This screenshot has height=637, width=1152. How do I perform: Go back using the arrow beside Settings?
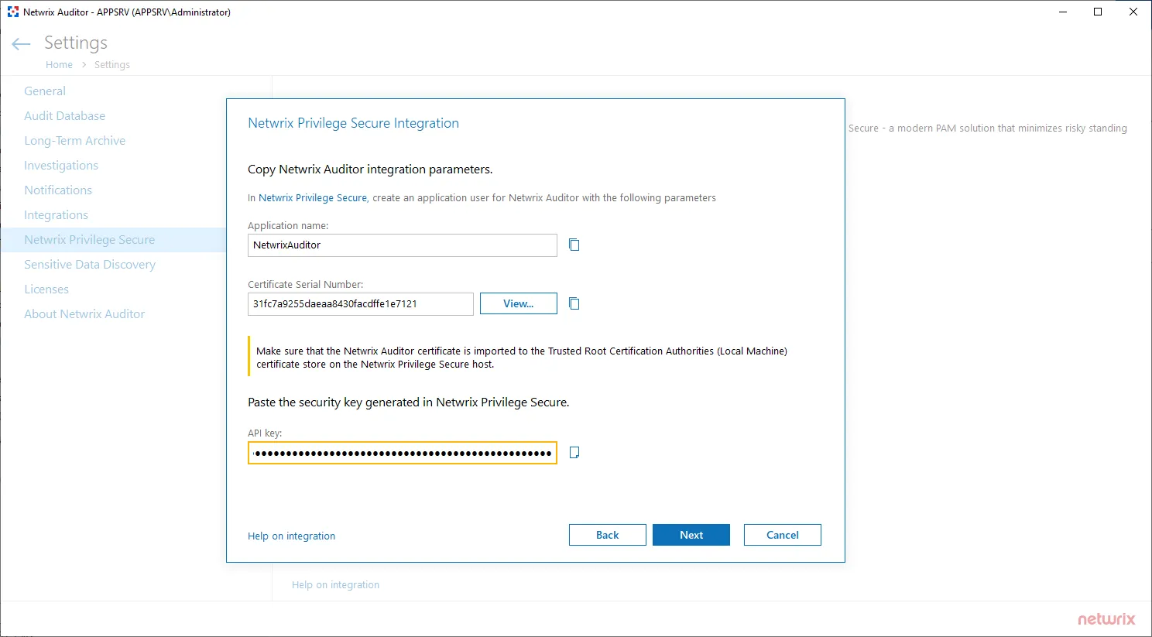(21, 44)
